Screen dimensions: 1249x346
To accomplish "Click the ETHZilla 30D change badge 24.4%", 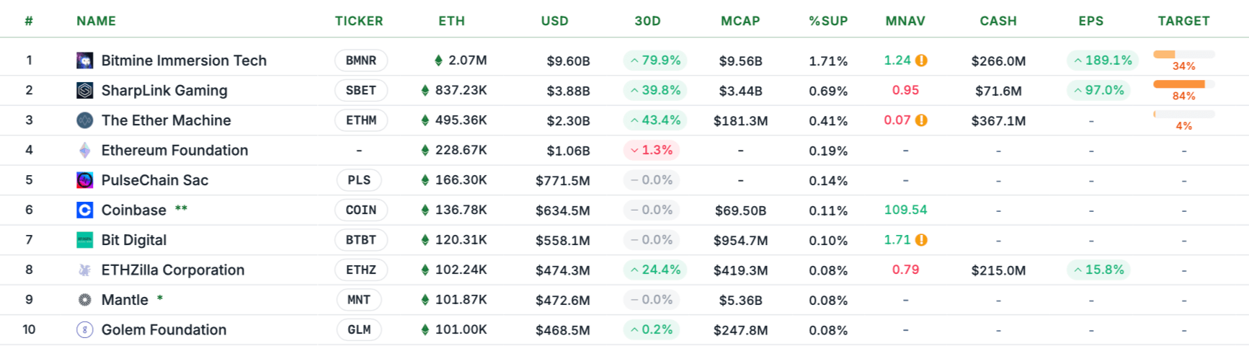I will pyautogui.click(x=655, y=270).
